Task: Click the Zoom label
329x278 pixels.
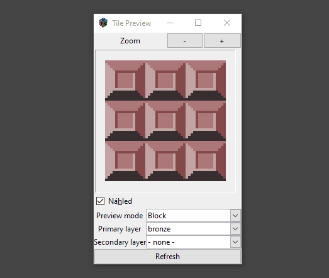Action: point(130,41)
